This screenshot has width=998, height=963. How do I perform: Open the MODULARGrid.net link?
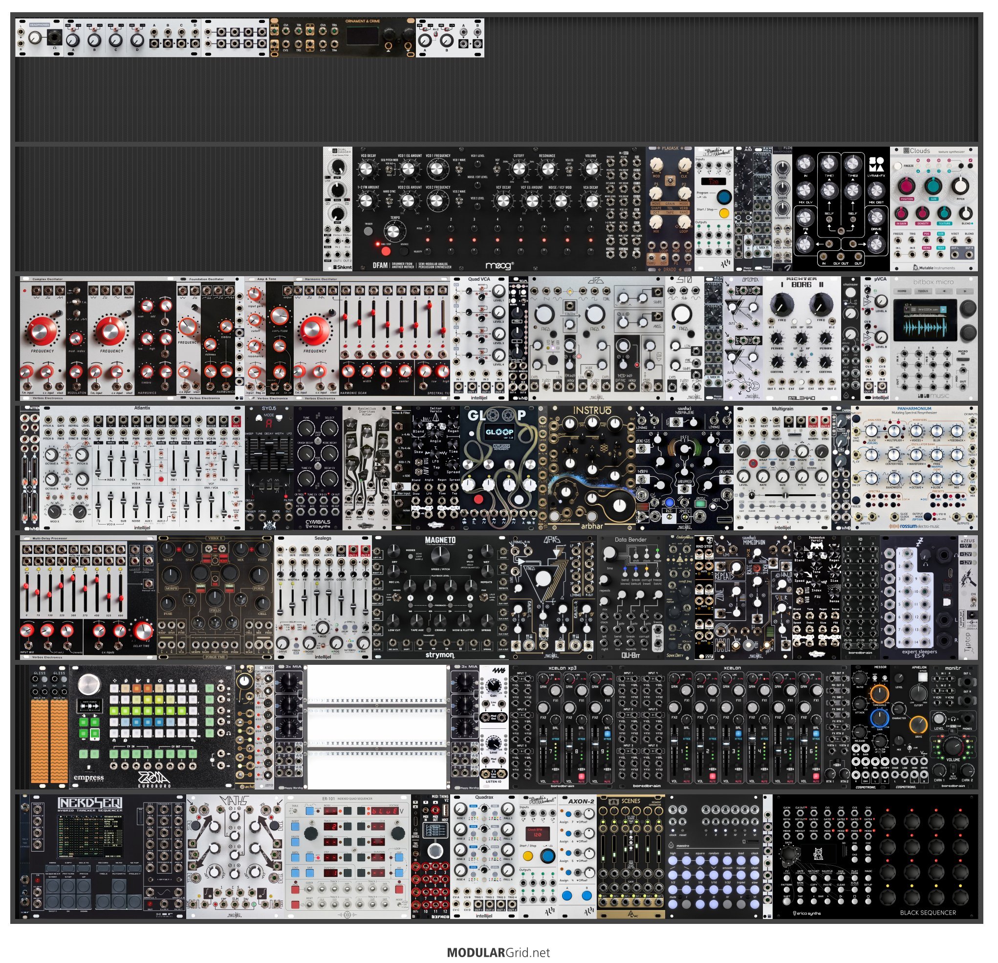click(x=498, y=952)
